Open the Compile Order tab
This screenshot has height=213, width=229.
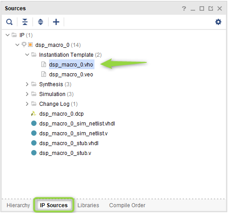[127, 205]
